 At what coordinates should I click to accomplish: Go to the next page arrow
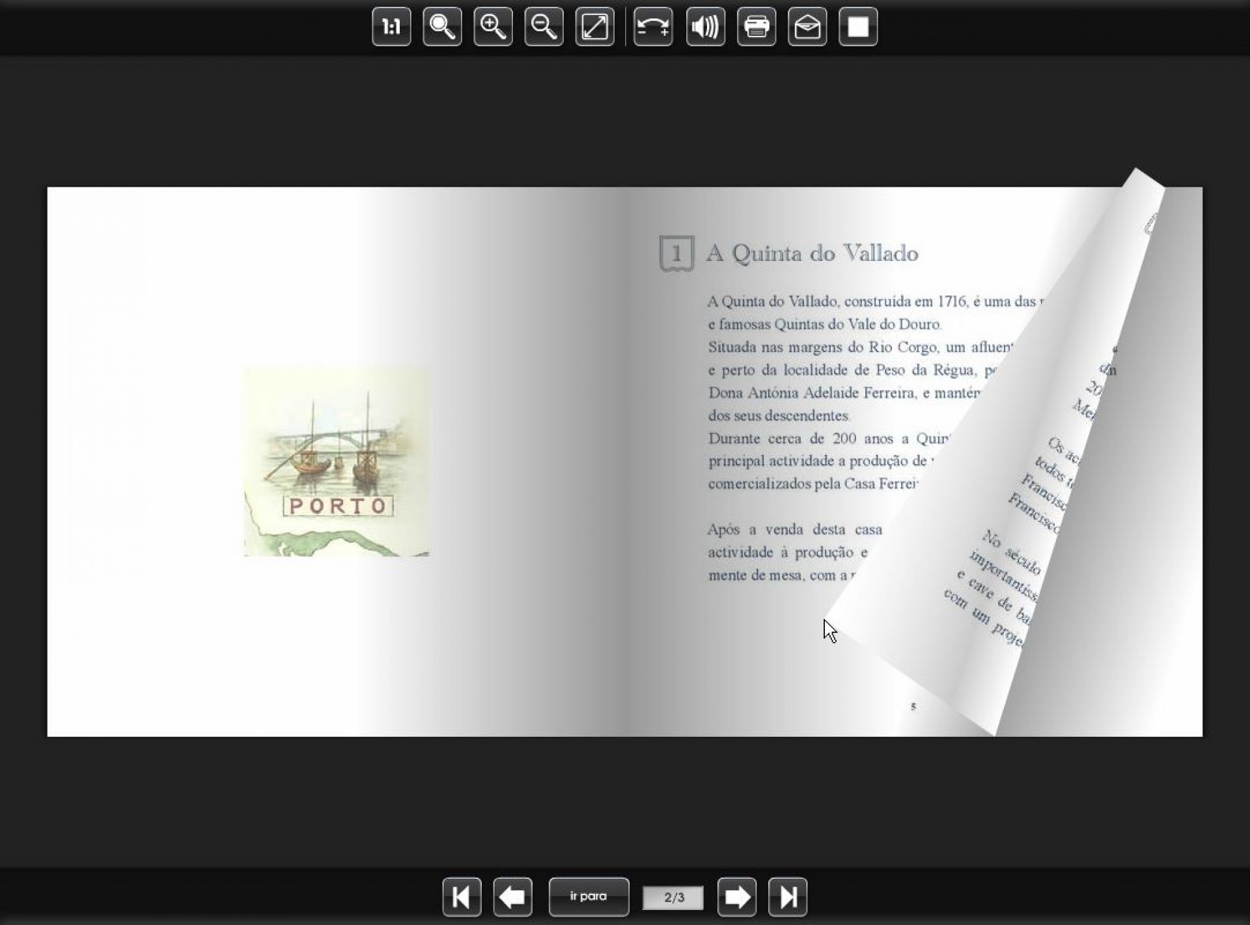coord(736,897)
